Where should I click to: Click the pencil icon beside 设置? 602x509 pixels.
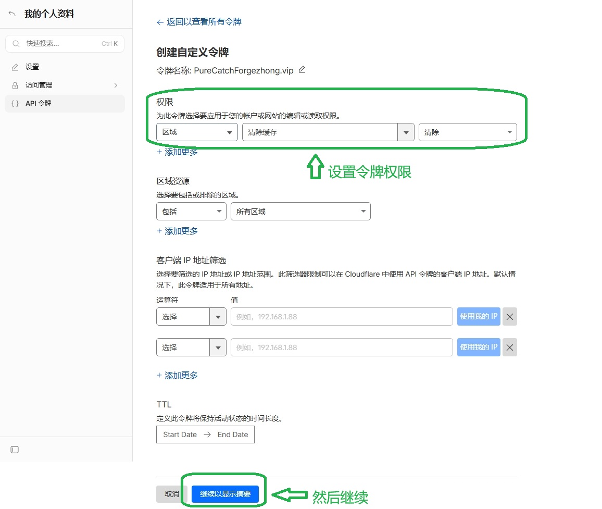(15, 67)
